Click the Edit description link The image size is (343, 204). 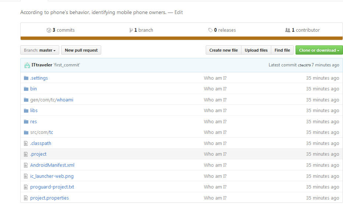pyautogui.click(x=178, y=12)
